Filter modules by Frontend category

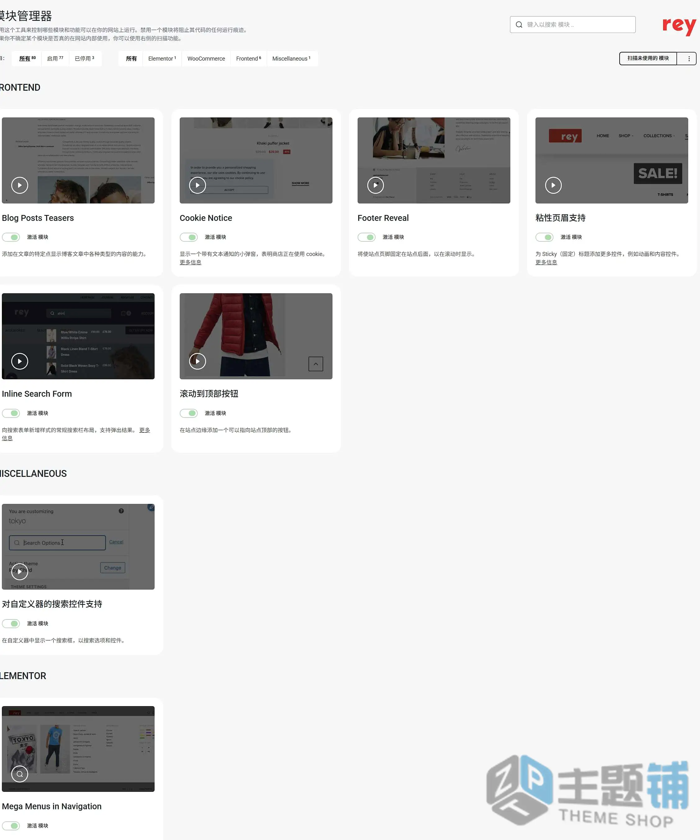point(249,58)
